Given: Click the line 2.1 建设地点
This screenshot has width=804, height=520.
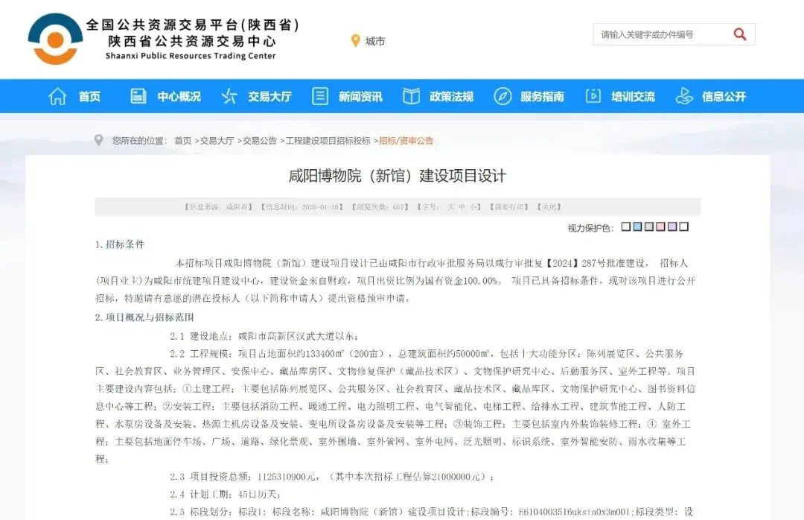Looking at the screenshot, I should pyautogui.click(x=264, y=336).
